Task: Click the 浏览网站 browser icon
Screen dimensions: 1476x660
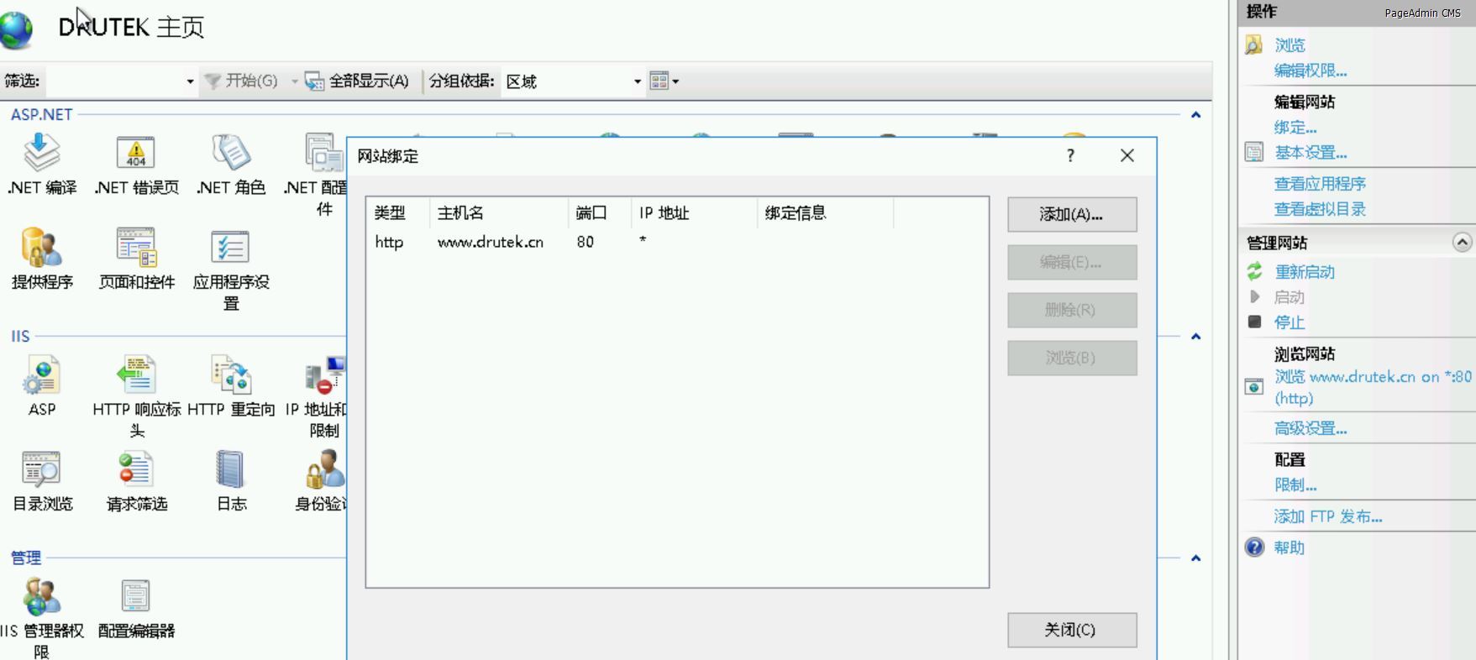Action: click(1254, 386)
